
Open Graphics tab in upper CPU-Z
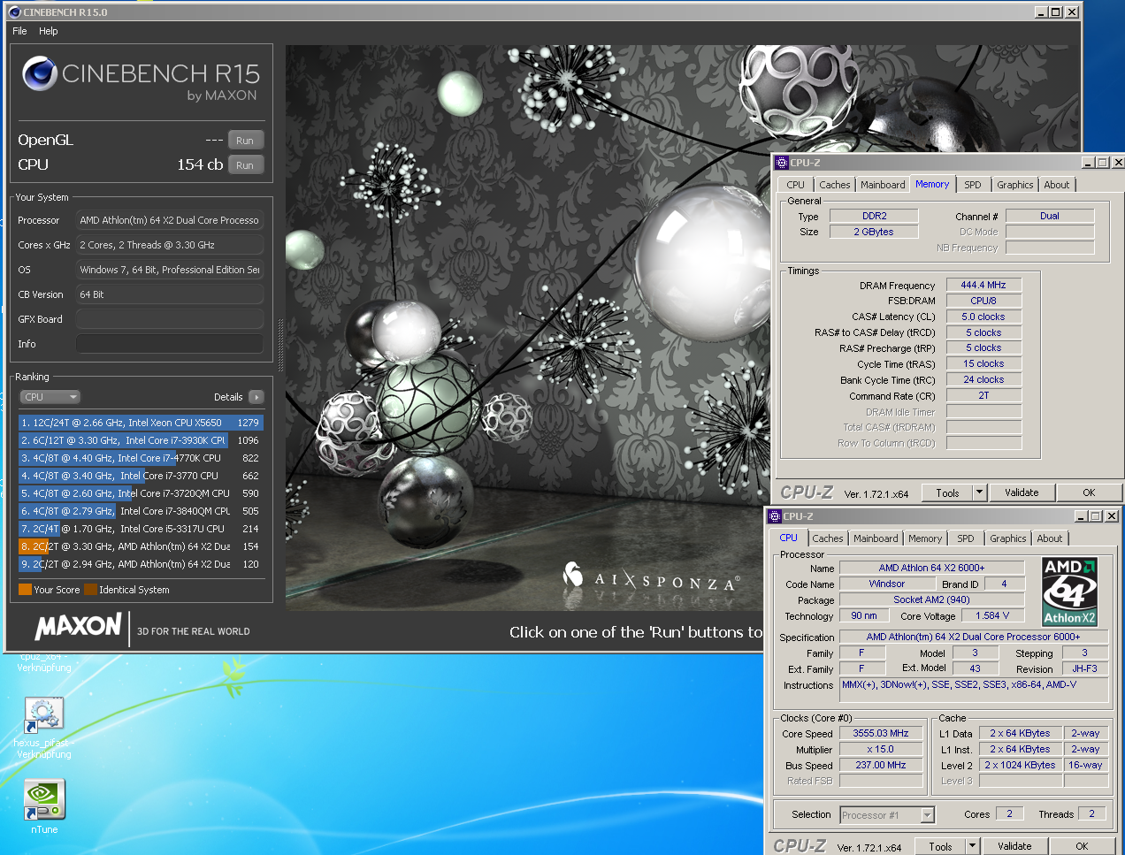pyautogui.click(x=1014, y=185)
